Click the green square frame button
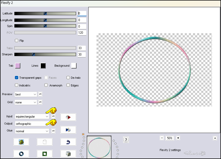This screenshot has height=159, width=221. pyautogui.click(x=45, y=154)
